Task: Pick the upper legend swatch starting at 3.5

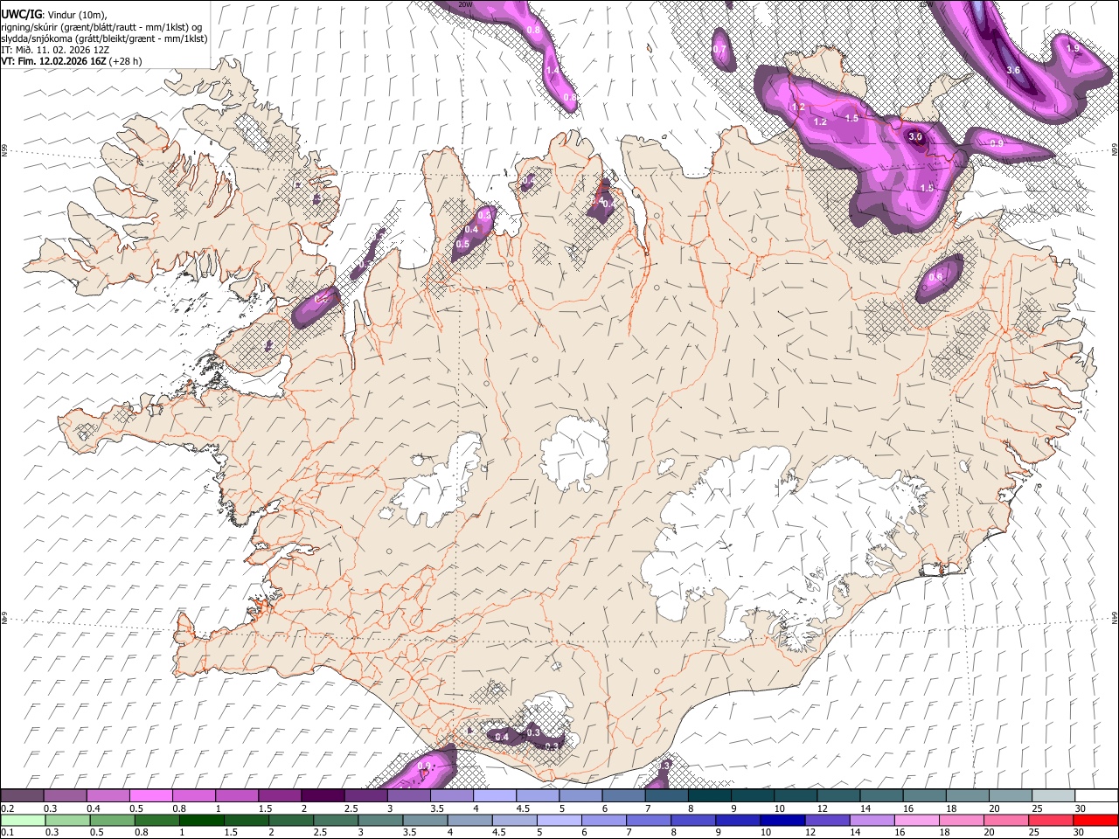Action: coord(451,796)
